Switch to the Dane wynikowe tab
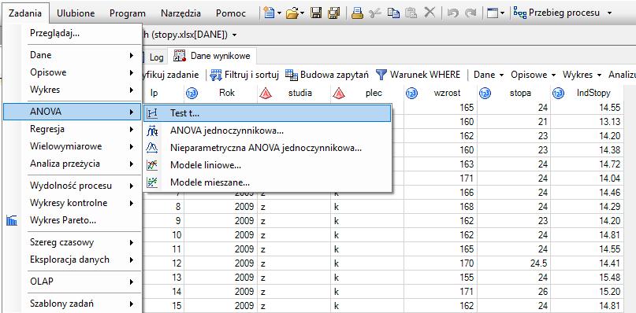This screenshot has width=636, height=313. coord(212,56)
